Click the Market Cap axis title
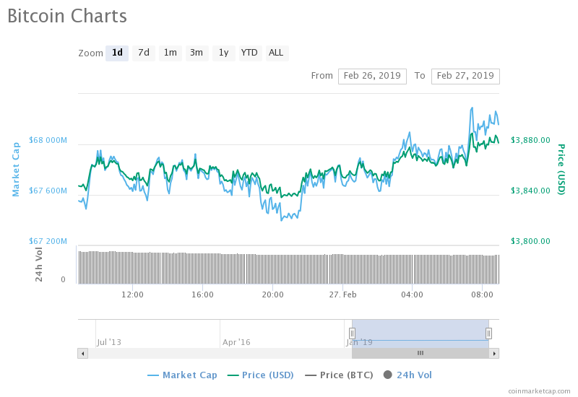 point(15,170)
